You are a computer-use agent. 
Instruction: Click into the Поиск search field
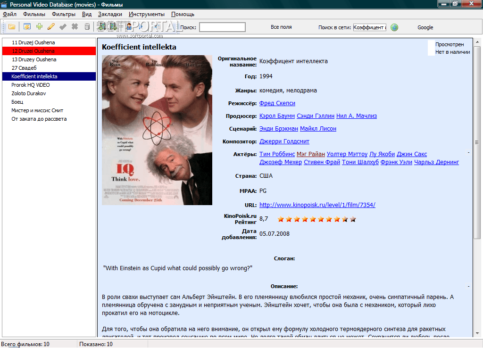pos(222,27)
